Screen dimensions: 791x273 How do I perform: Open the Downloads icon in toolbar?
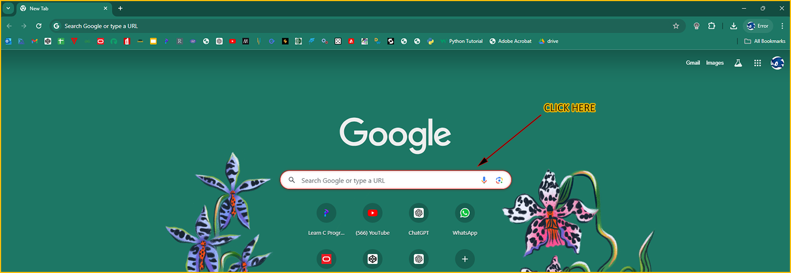point(734,26)
